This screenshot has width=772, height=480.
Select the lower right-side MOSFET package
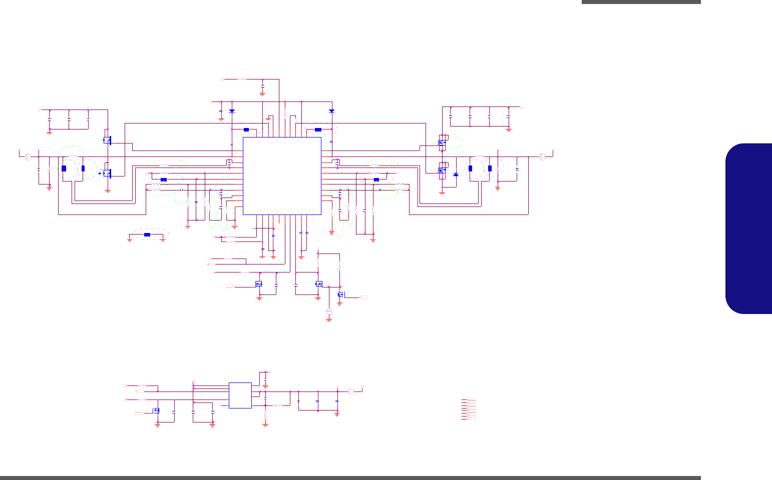pyautogui.click(x=443, y=171)
